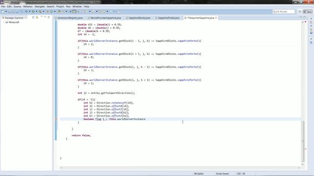Click the vertical editor scrollbar thumb
Viewport: 314px width, 176px height.
coord(303,141)
